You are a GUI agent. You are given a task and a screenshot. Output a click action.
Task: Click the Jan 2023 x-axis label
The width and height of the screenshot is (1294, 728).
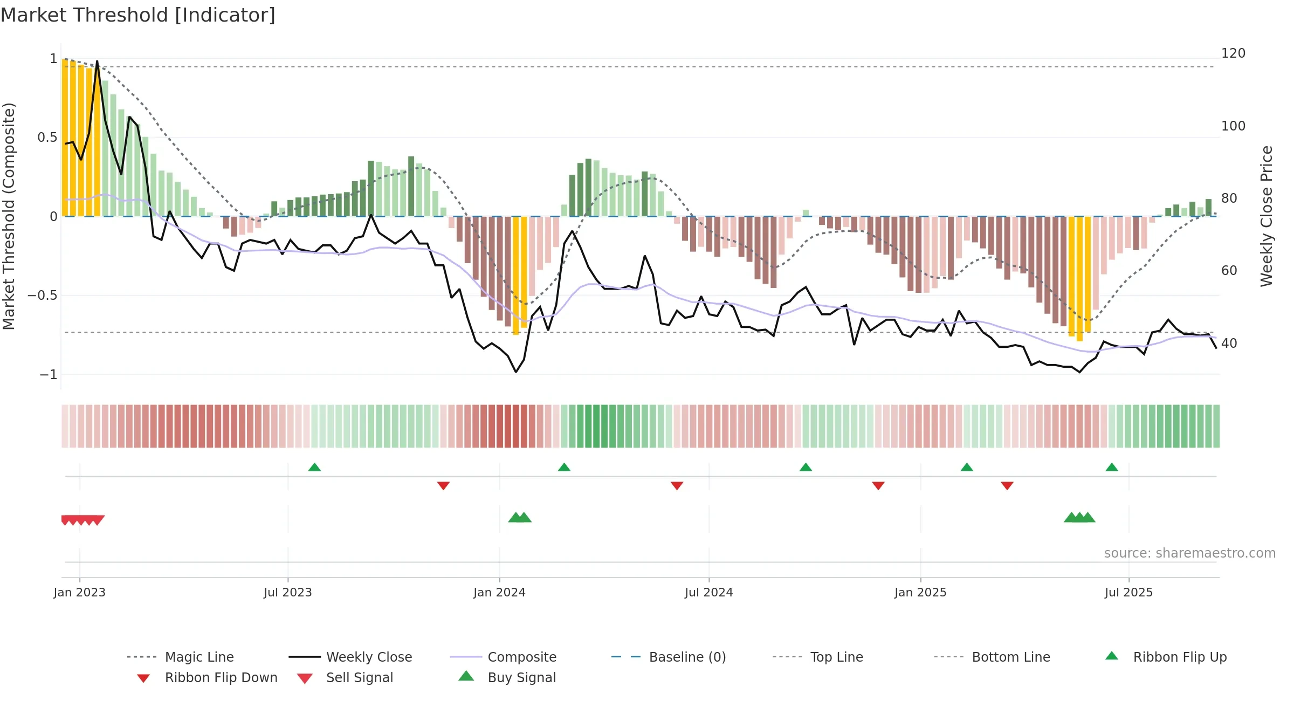[79, 592]
